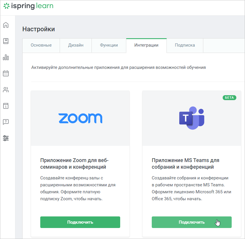Switch to the Основные tab
The width and height of the screenshot is (245, 239).
click(x=41, y=45)
